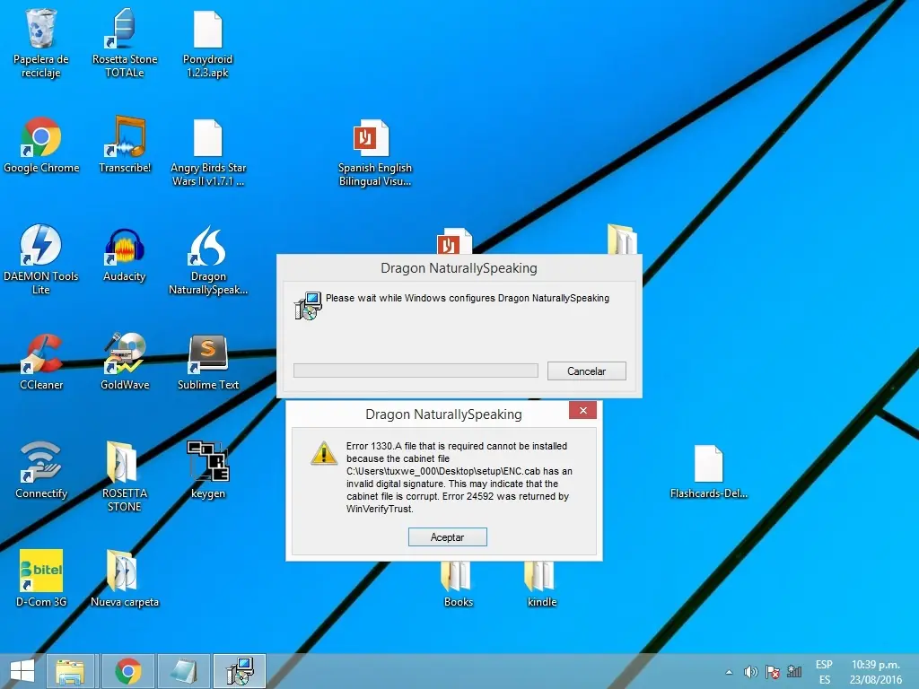Click the 'Please wait while Windows configures' text
Viewport: 919px width, 689px height.
467,298
